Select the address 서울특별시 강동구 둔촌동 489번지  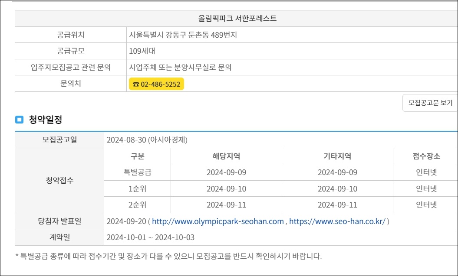tap(183, 35)
